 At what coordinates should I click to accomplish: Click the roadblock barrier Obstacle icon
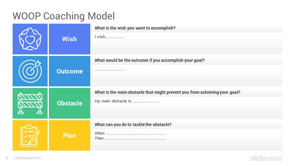coord(30,103)
